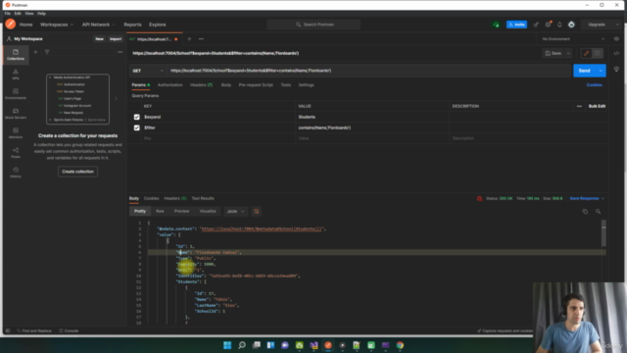This screenshot has width=627, height=353.
Task: Uncheck the $expand query parameter
Action: [137, 117]
